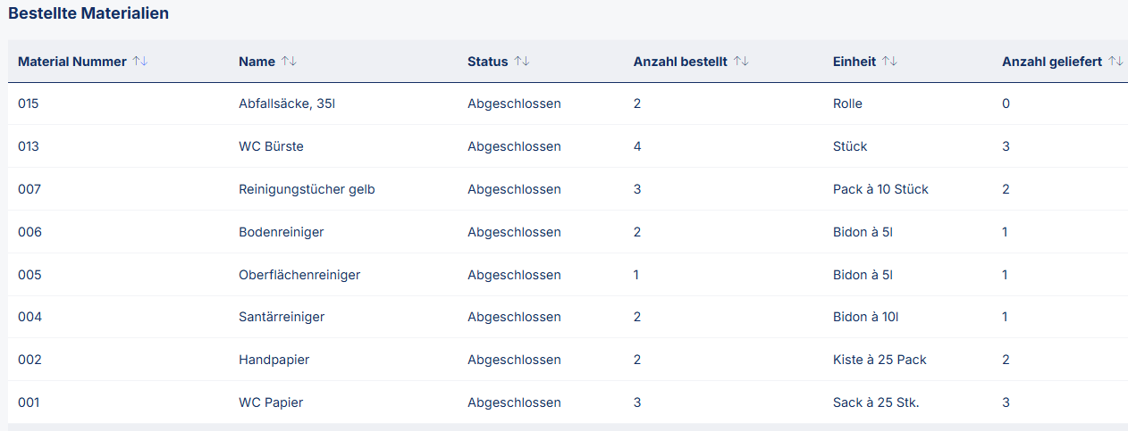Sort table by Anzahl bestellt icon

(741, 62)
